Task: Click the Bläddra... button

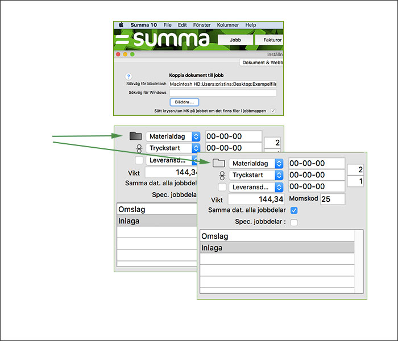Action: click(184, 102)
